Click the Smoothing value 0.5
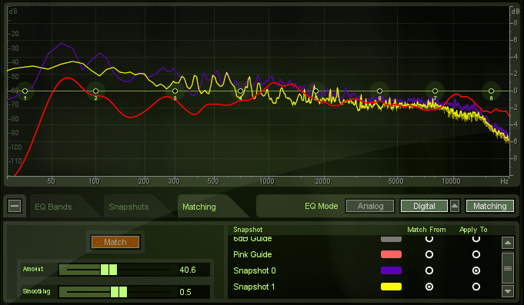The width and height of the screenshot is (524, 305). [185, 292]
